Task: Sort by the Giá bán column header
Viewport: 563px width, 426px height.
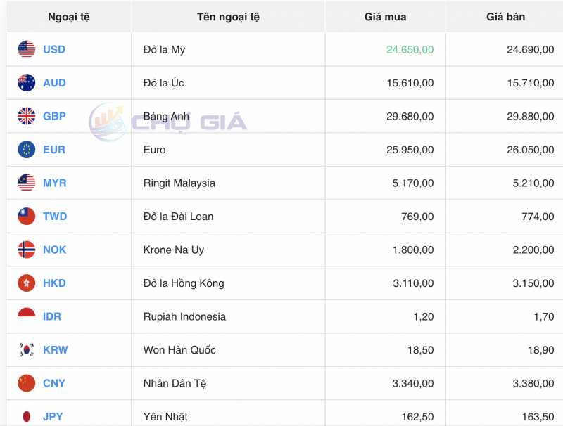Action: (504, 16)
